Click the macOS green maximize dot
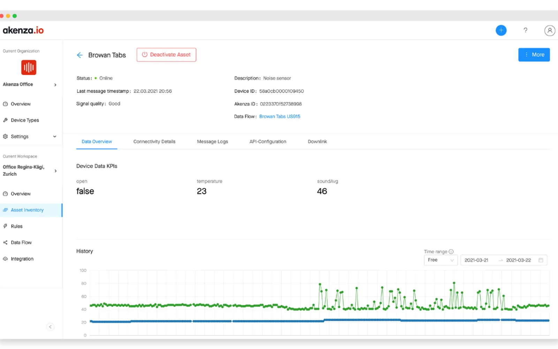The width and height of the screenshot is (558, 349). point(15,16)
